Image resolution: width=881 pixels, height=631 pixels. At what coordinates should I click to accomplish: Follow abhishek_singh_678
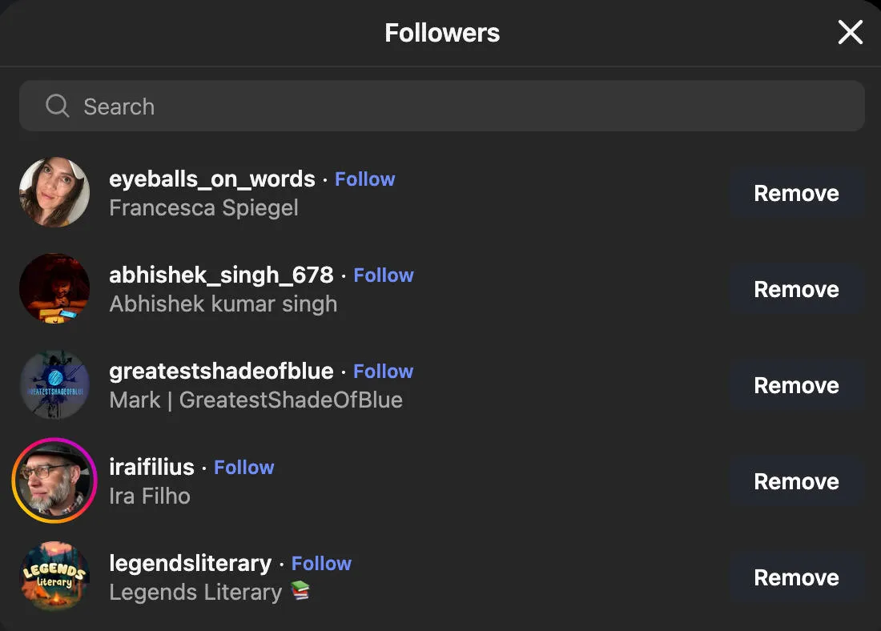coord(384,275)
